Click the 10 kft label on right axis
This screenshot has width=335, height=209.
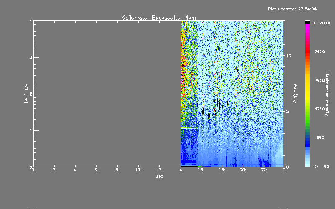click(289, 56)
